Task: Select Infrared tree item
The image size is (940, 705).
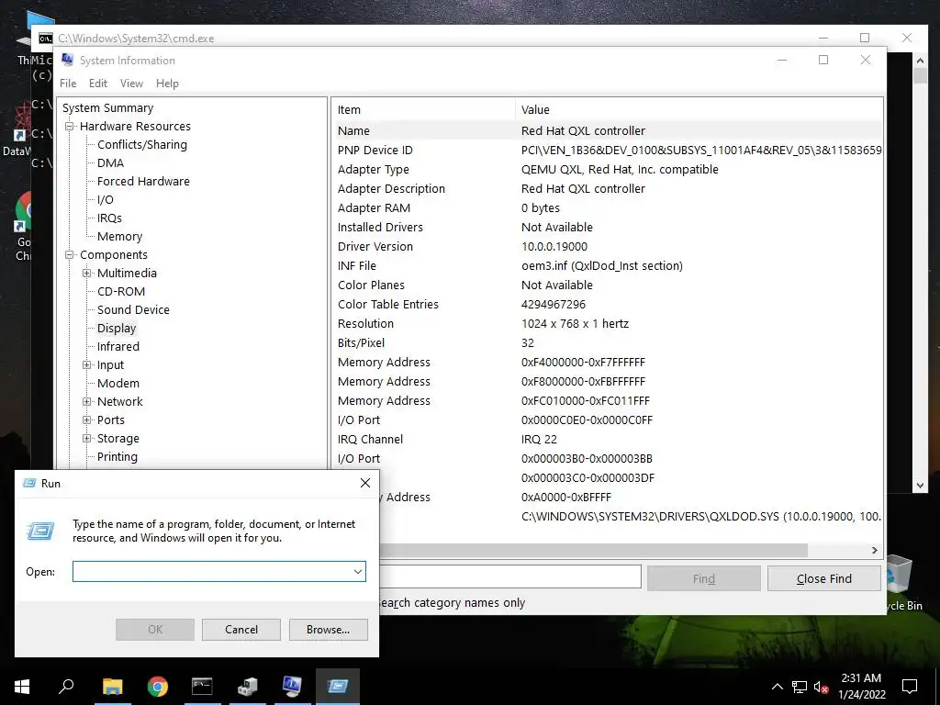Action: 118,346
